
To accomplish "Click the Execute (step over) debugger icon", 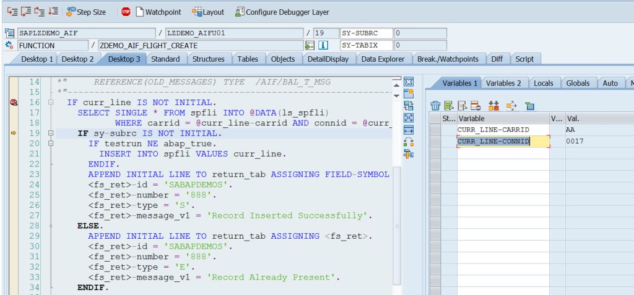I will tap(26, 12).
